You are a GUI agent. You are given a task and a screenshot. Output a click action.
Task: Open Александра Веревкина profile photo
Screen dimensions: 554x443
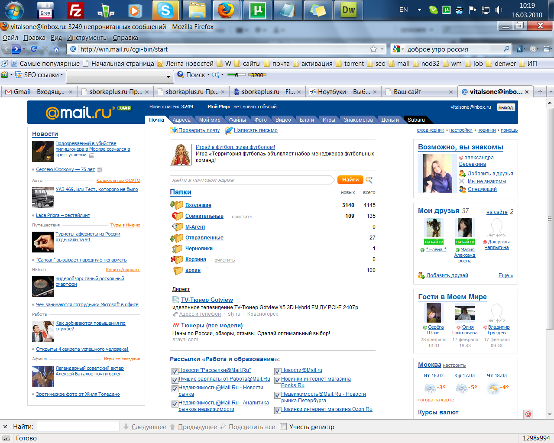[437, 174]
